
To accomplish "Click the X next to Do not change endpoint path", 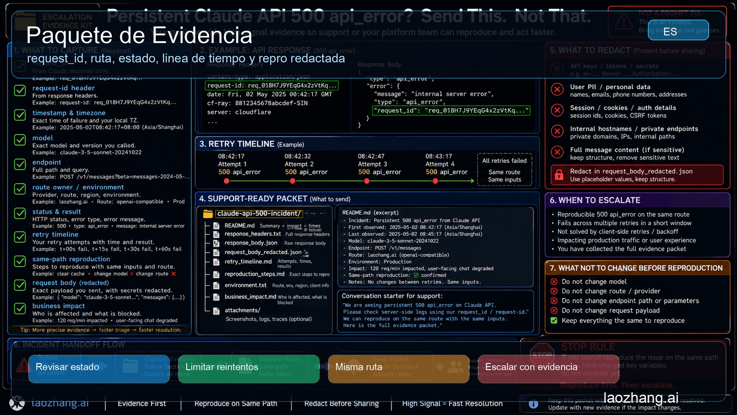I will [x=554, y=301].
